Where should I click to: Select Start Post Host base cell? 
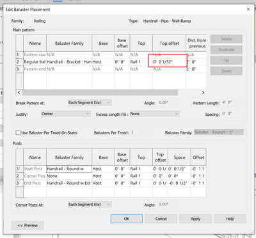coord(103,169)
